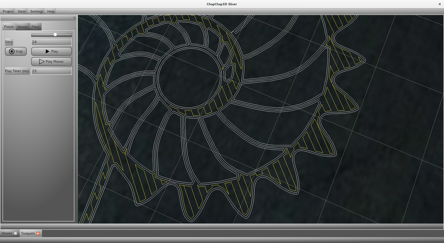Close the Toolpath tab using its red x icon
Viewport: 444px width, 243px height.
coord(38,234)
